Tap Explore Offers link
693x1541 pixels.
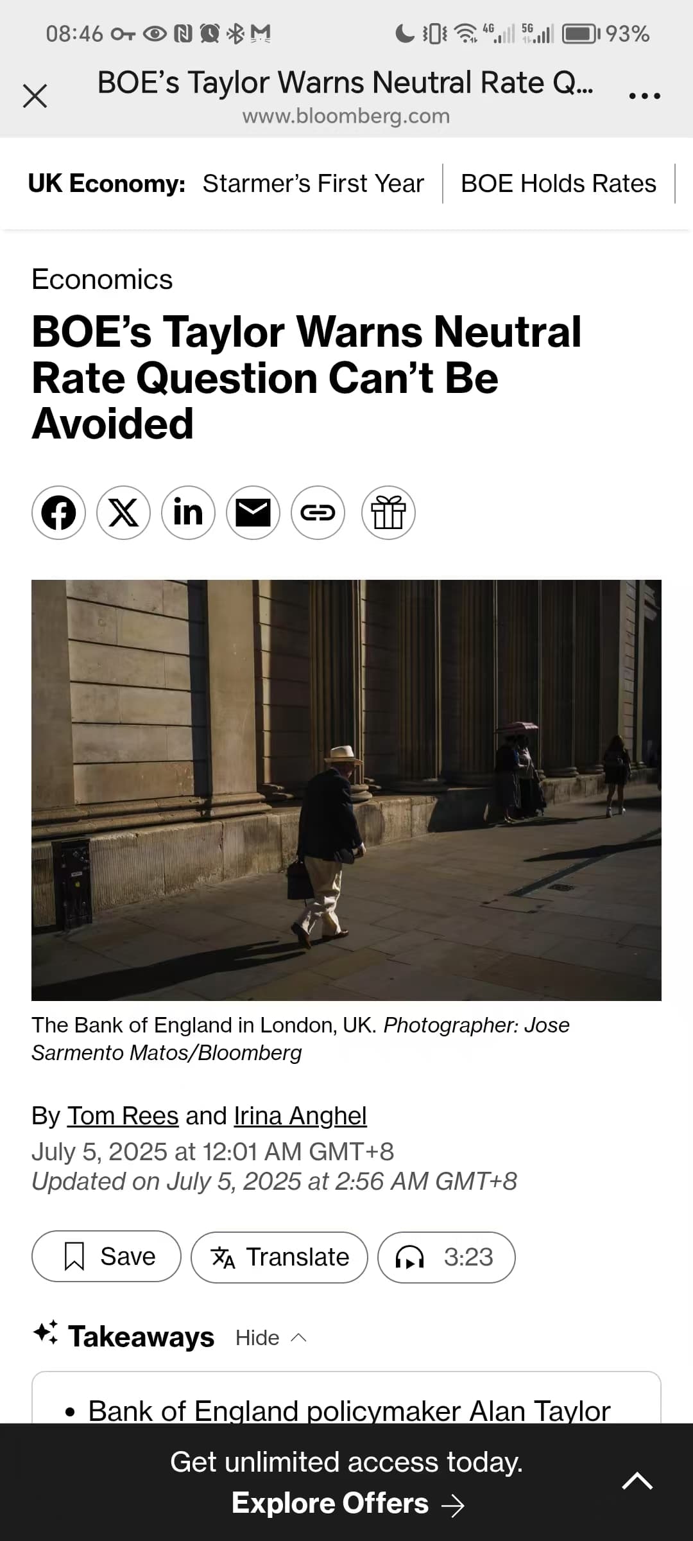coord(347,1503)
